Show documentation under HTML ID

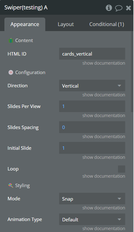point(103,63)
